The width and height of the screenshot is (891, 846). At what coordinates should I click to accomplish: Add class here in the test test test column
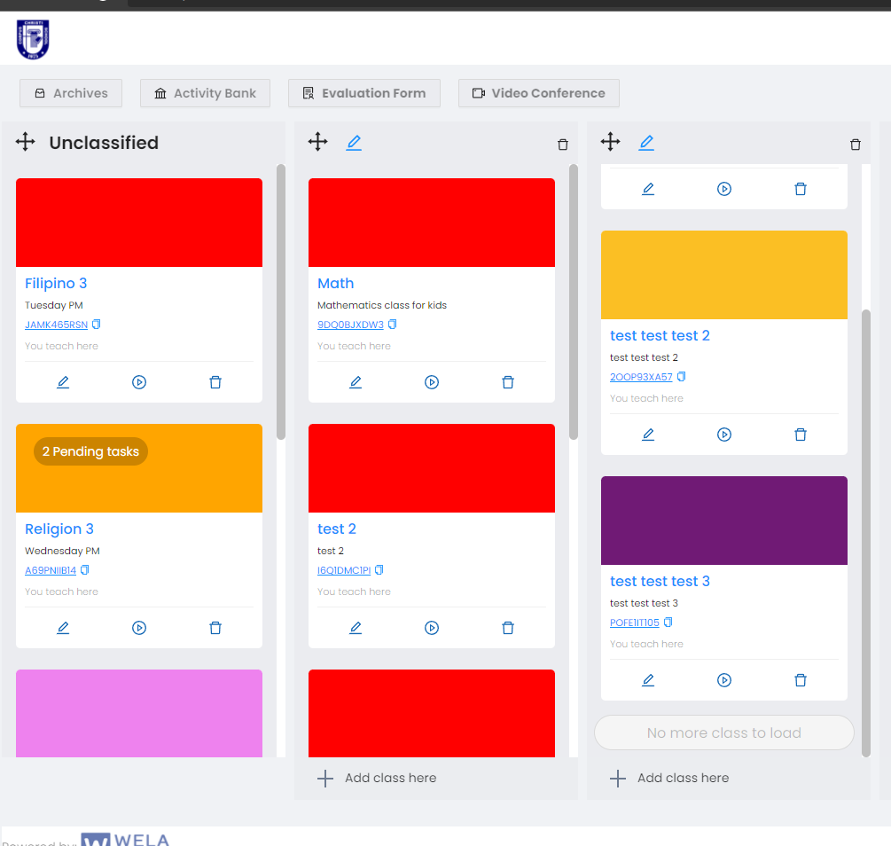point(669,778)
